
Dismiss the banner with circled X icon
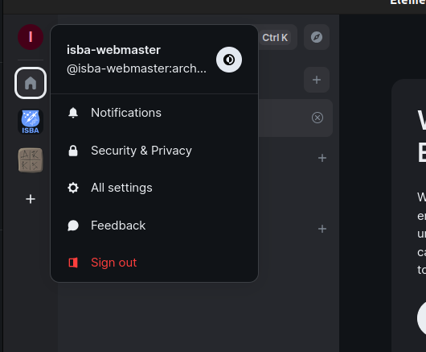click(317, 118)
